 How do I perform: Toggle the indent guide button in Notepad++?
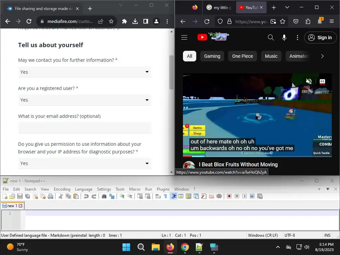173,197
